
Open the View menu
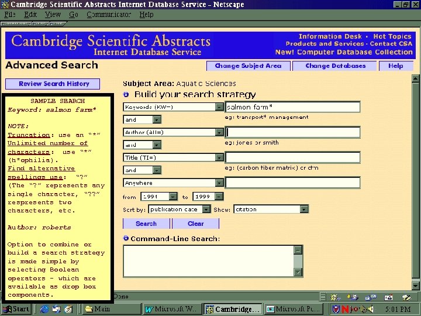coord(53,15)
